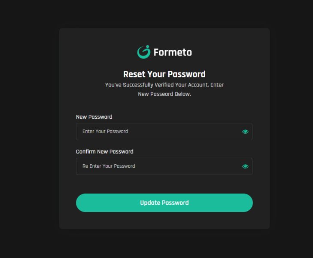The height and width of the screenshot is (258, 313).
Task: Click the word "Update" on the green button
Action: [150, 203]
